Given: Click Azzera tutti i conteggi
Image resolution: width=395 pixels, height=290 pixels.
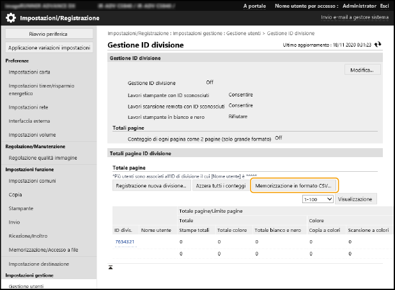Looking at the screenshot, I should click(x=220, y=185).
